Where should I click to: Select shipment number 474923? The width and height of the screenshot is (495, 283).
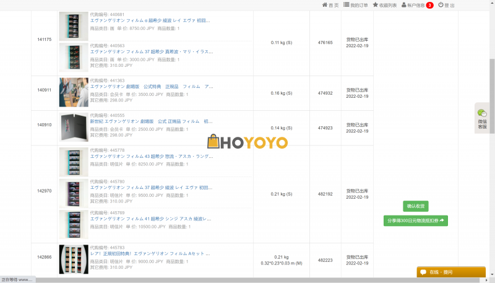(x=325, y=128)
